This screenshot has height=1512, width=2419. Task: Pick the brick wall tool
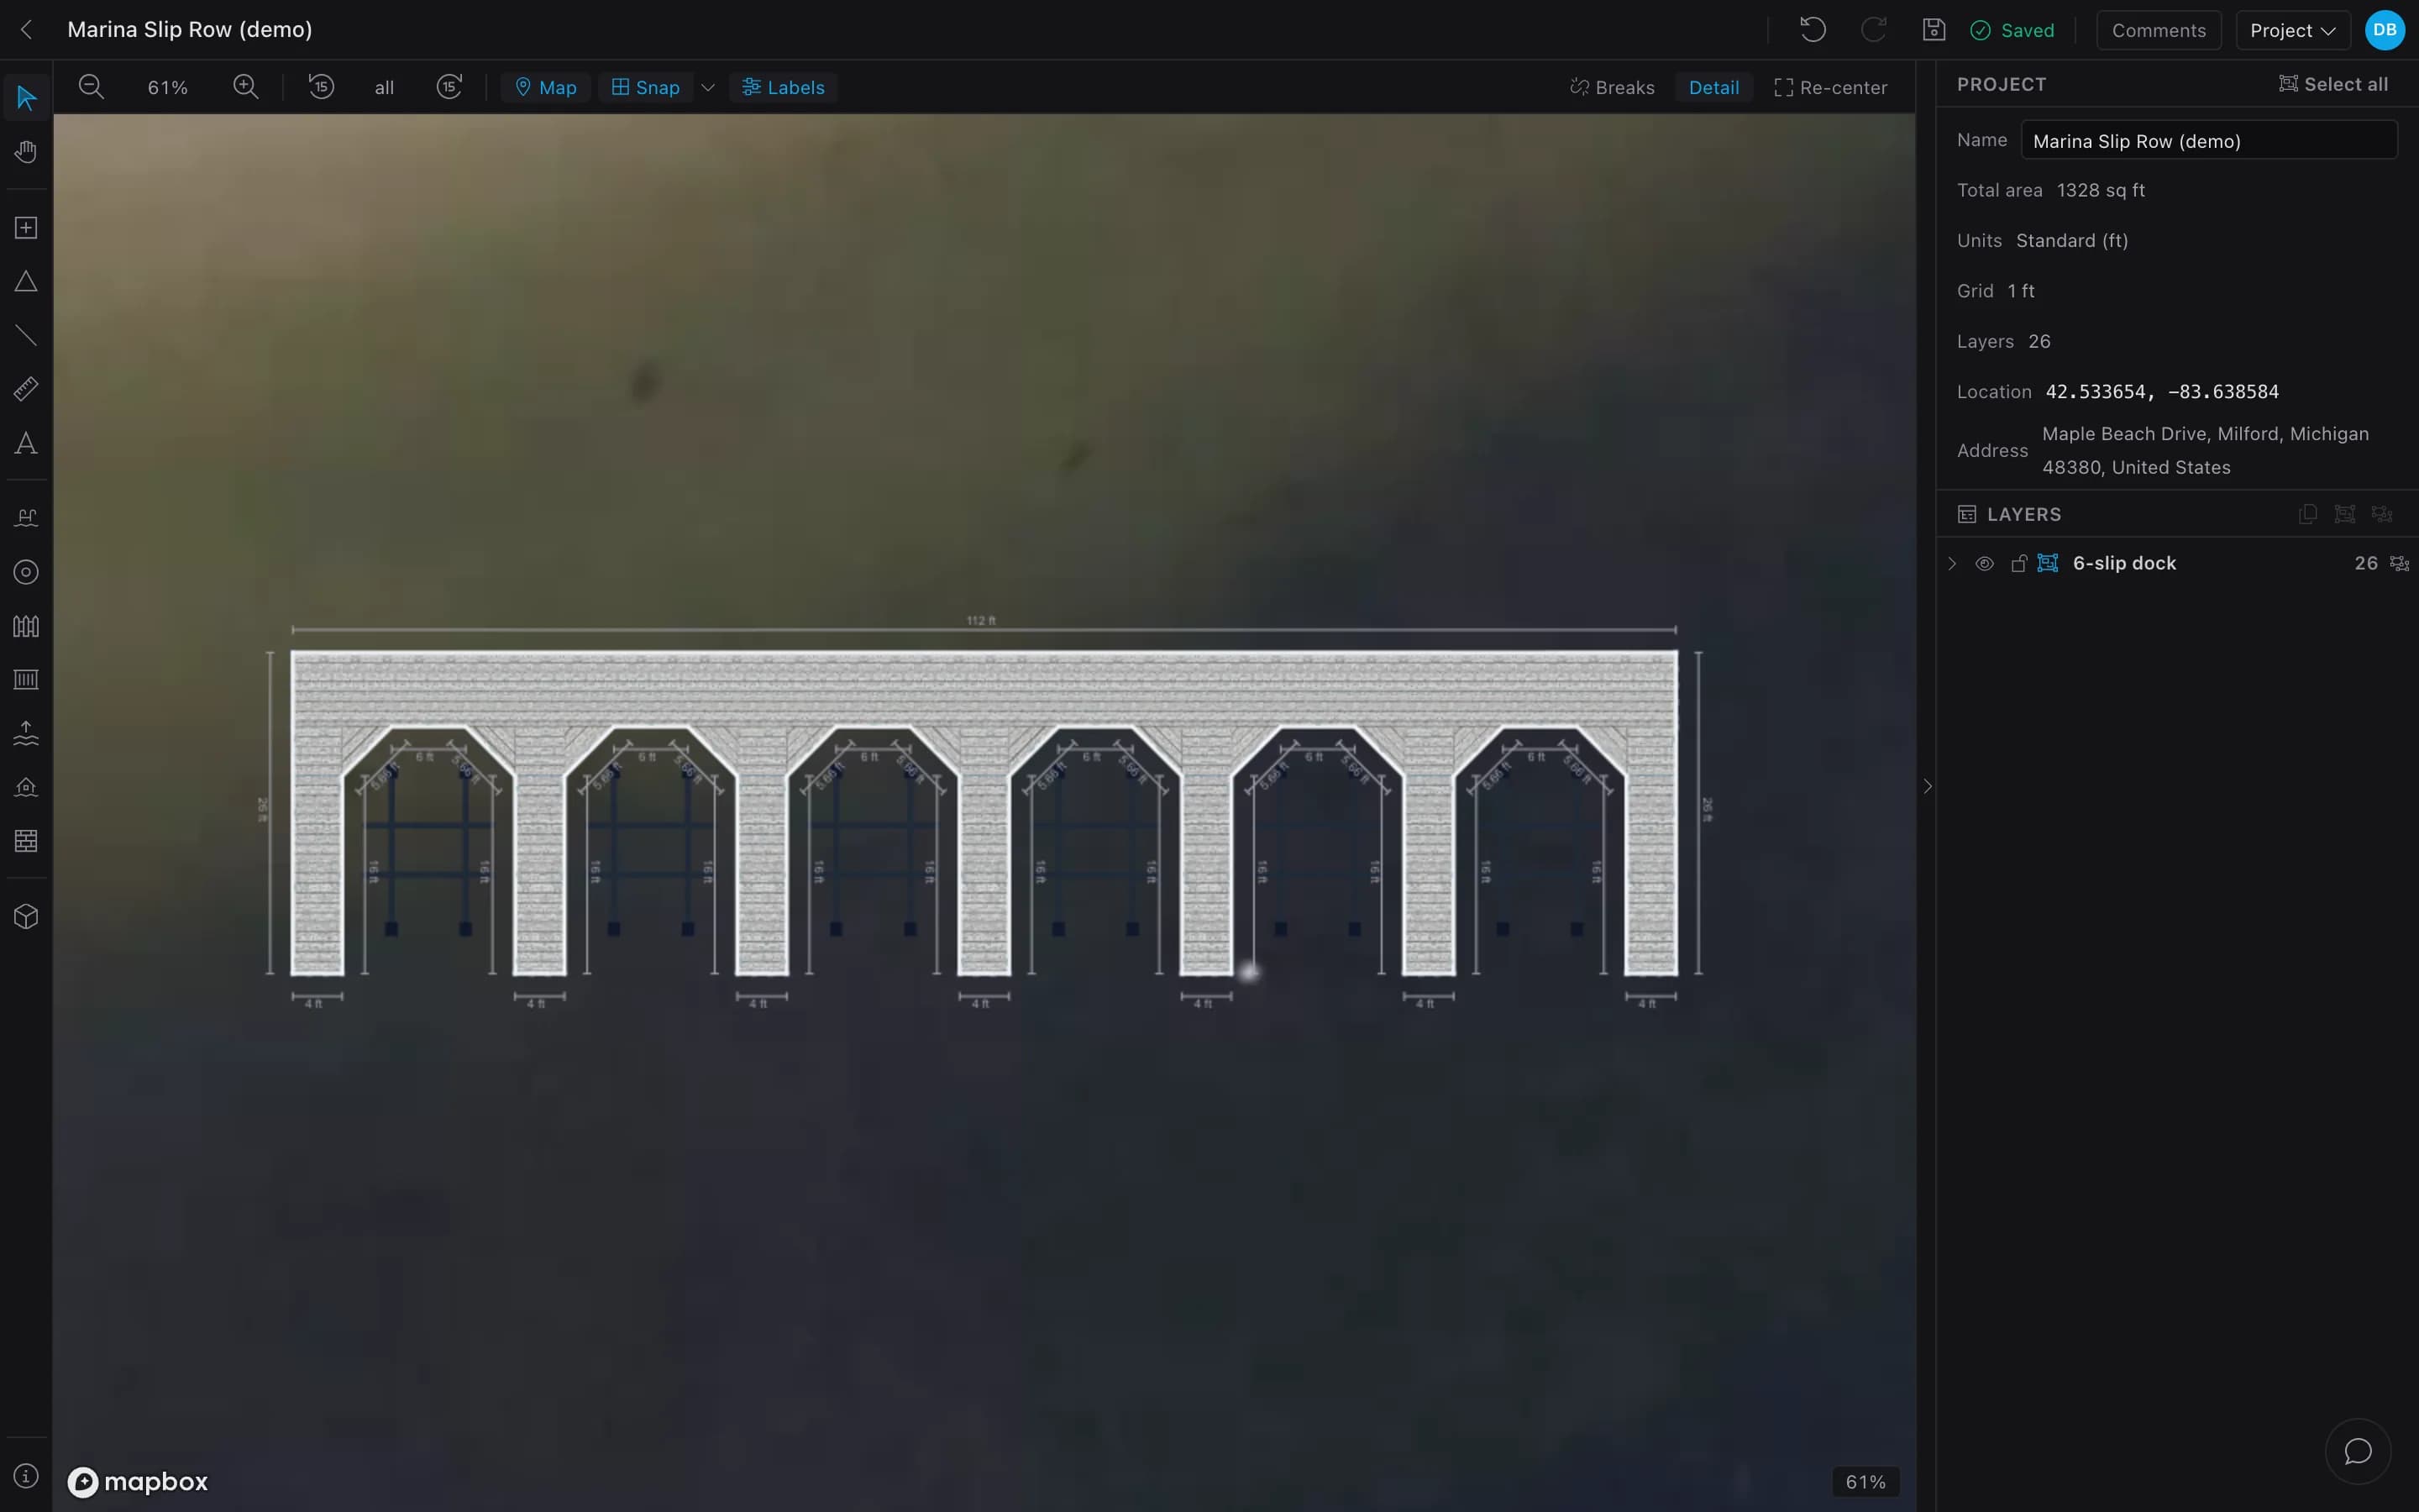[x=26, y=841]
